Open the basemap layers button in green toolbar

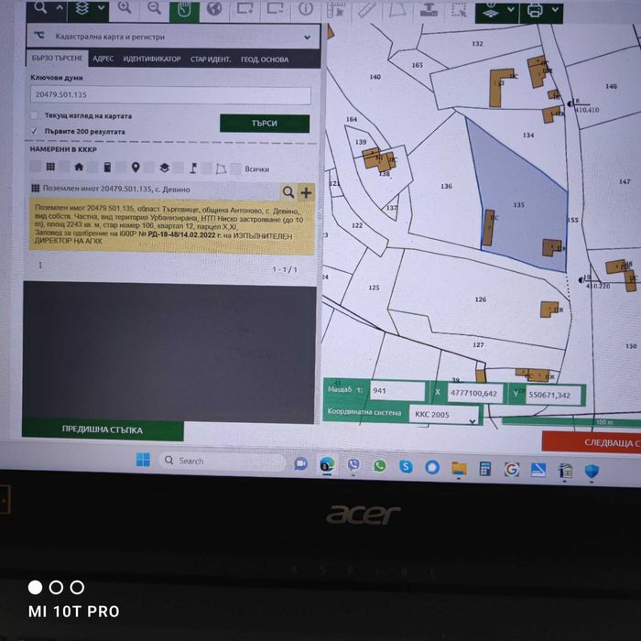[x=491, y=11]
